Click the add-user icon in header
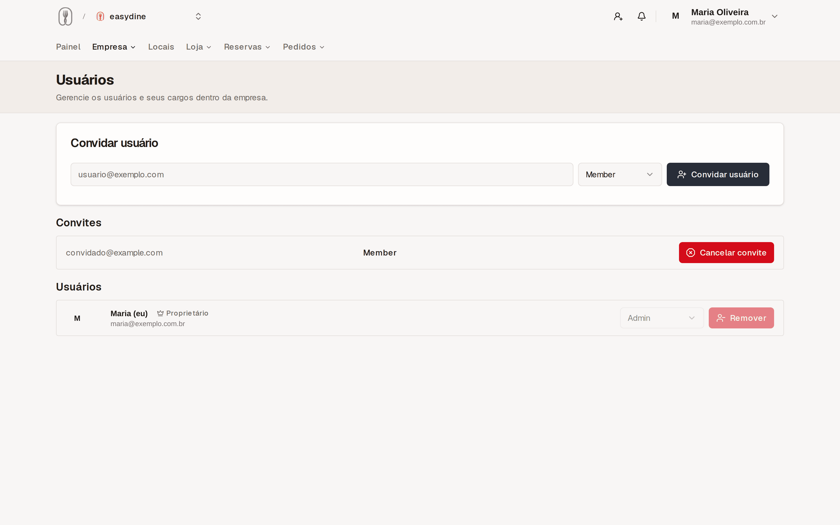840x525 pixels. (x=618, y=16)
